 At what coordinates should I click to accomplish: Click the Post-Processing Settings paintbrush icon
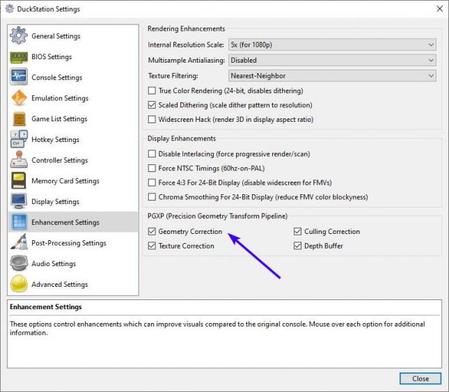[x=19, y=242]
